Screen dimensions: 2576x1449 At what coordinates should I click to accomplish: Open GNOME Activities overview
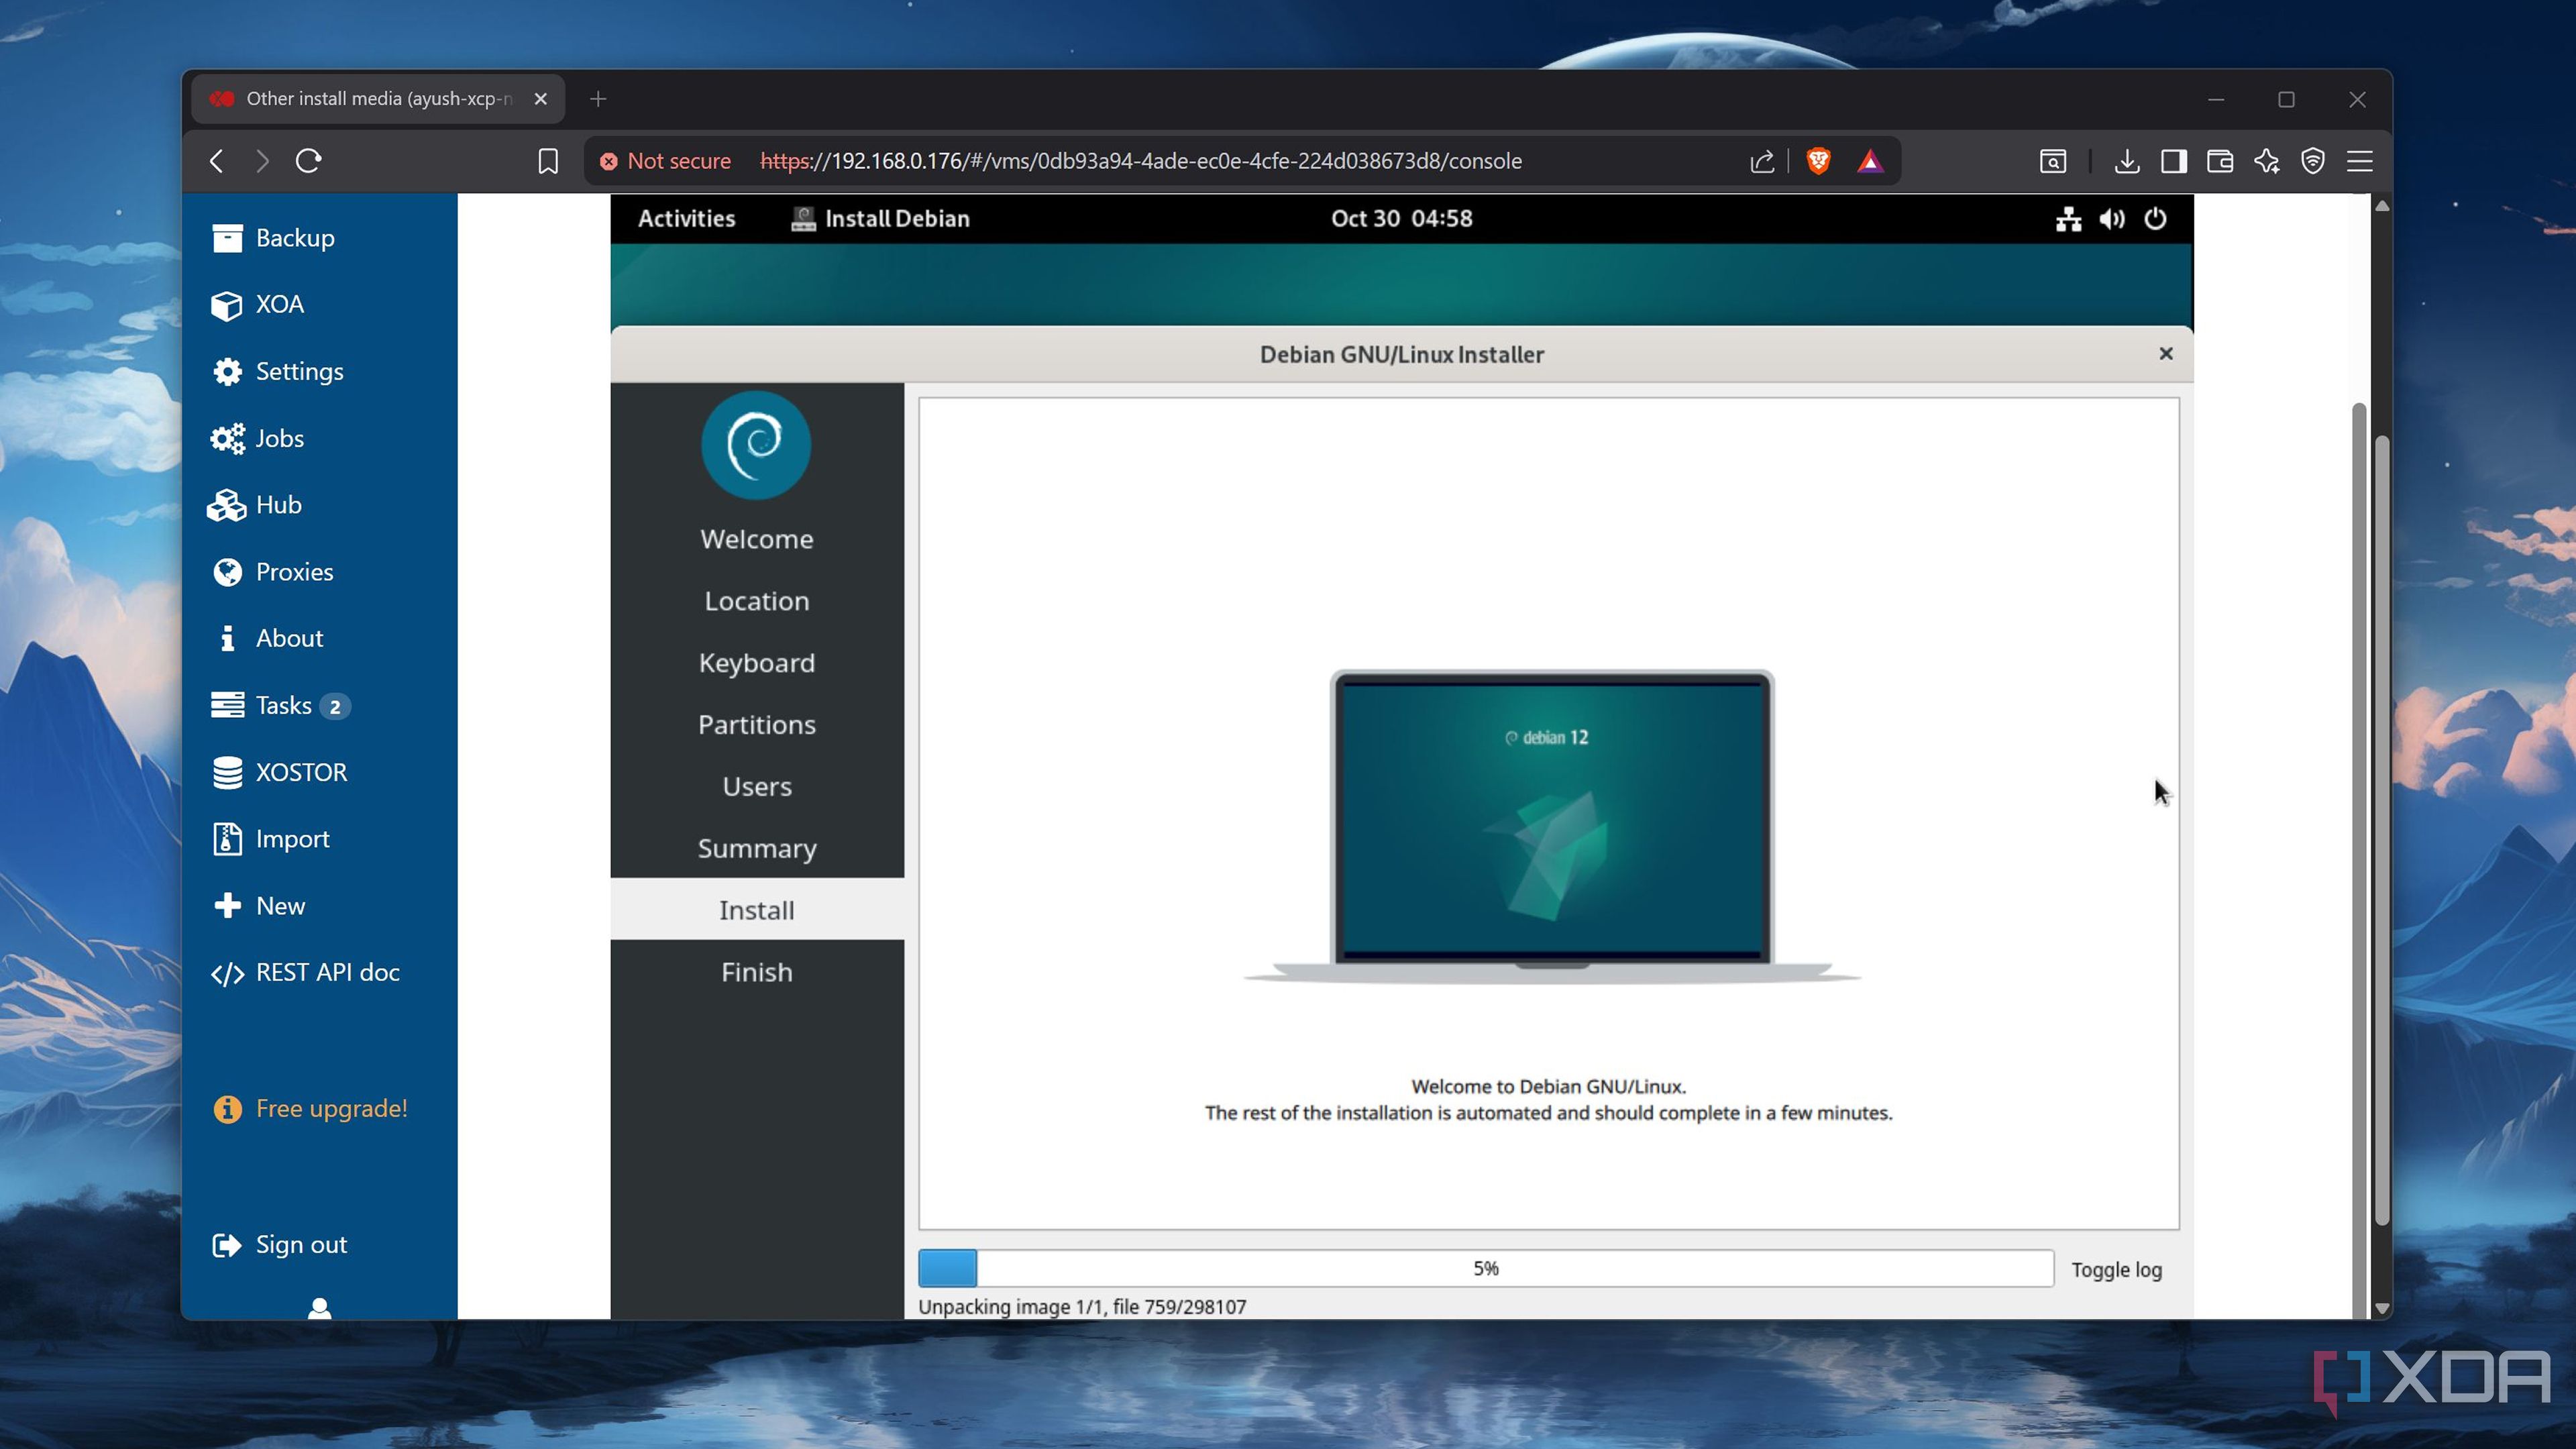[x=686, y=218]
